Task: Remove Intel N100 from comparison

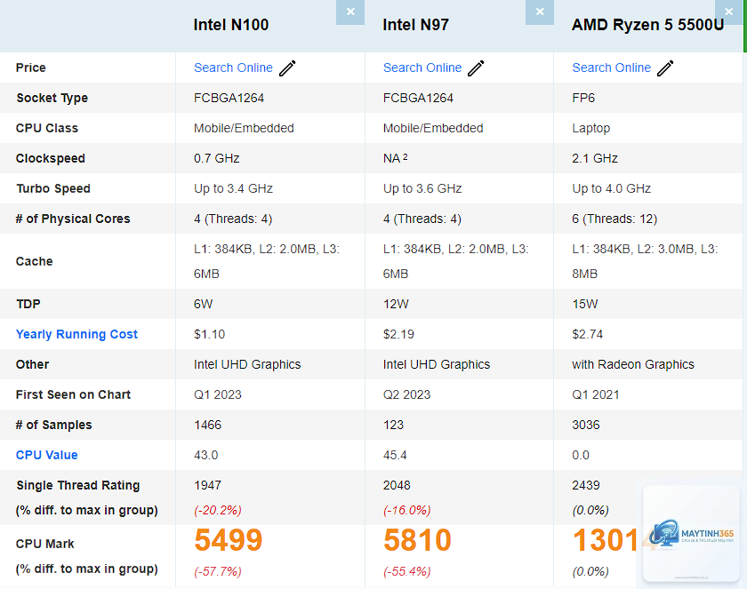Action: tap(350, 12)
